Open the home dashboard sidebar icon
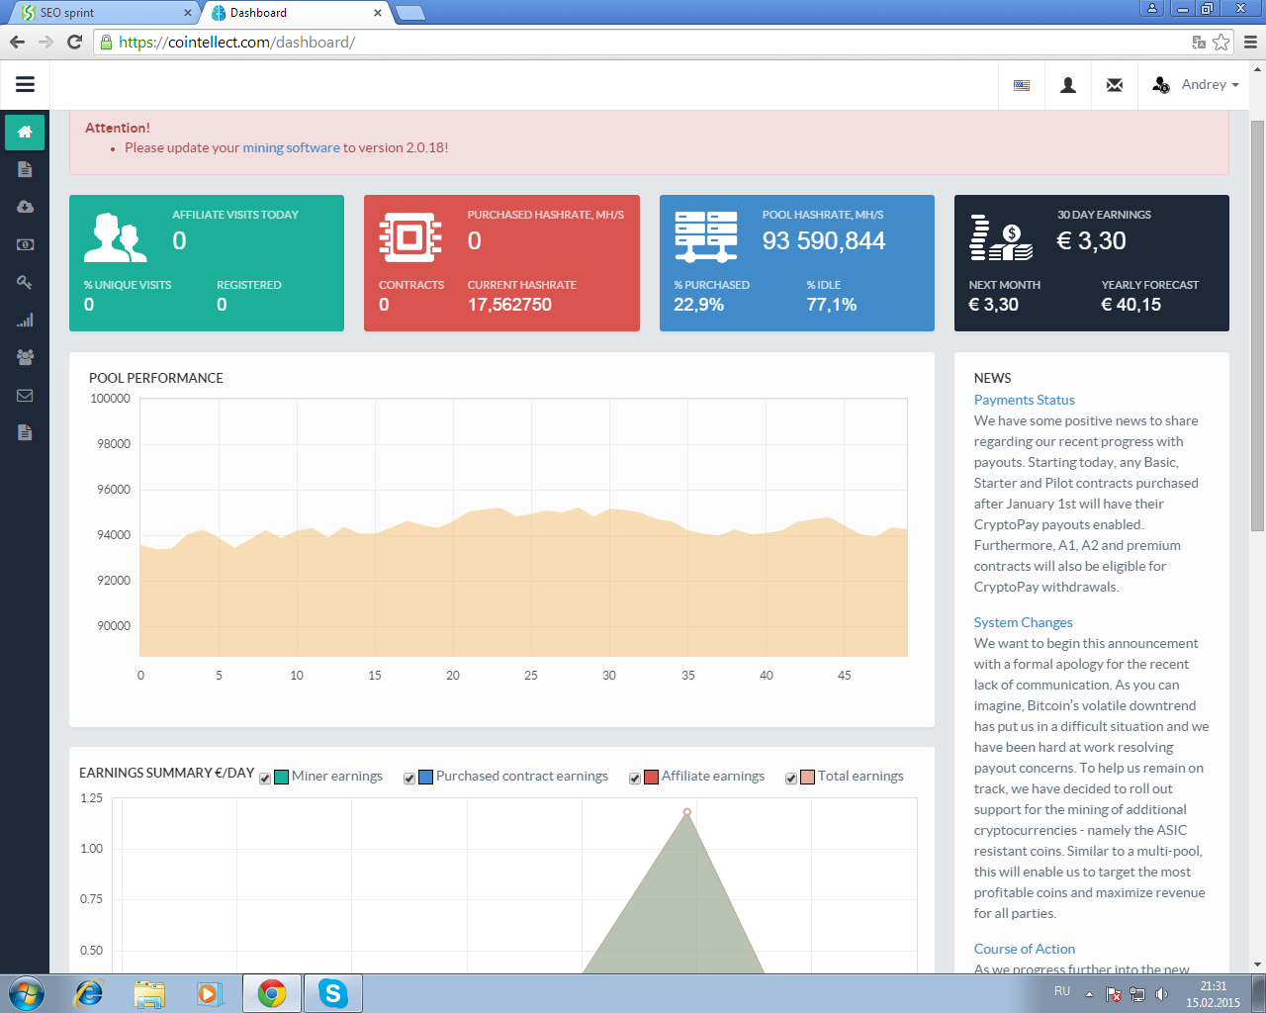1266x1013 pixels. (x=25, y=132)
